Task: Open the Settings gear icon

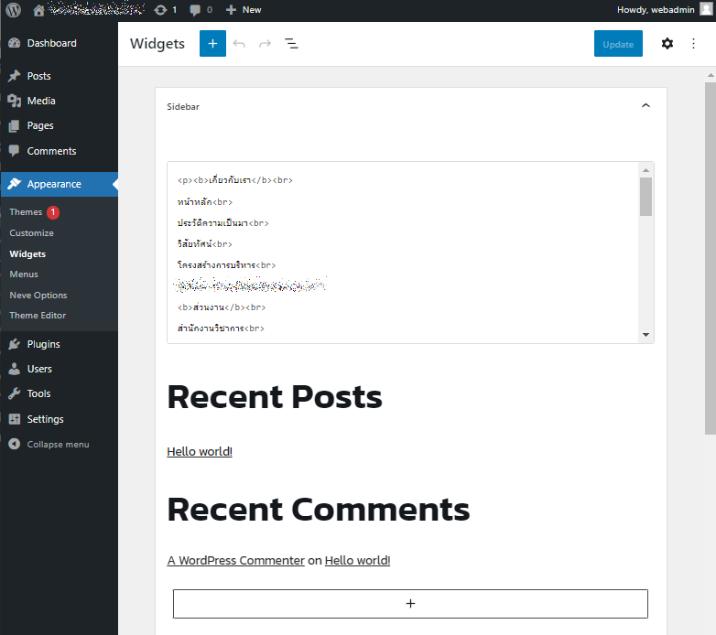Action: [x=667, y=44]
